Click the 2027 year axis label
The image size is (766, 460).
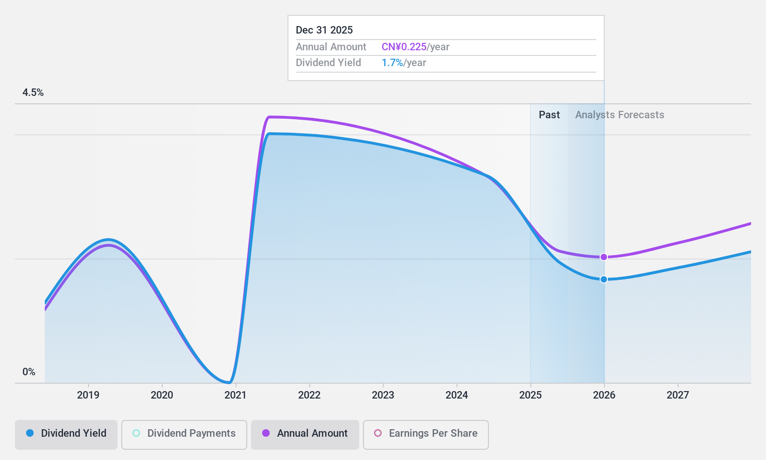(678, 395)
